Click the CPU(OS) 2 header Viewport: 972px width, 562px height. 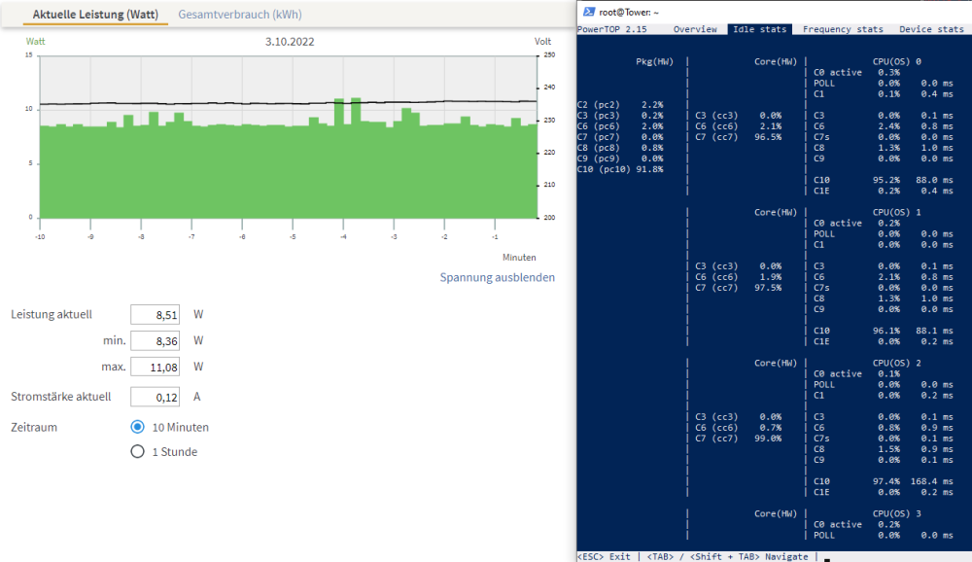tap(896, 363)
